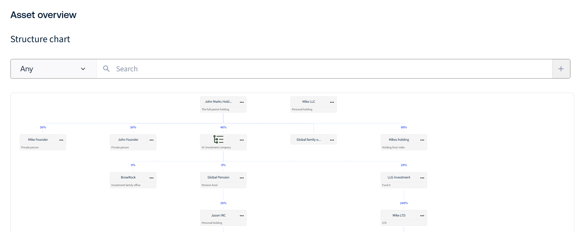Click 'VC Investment company' subtitle text
579x232 pixels.
(x=216, y=147)
